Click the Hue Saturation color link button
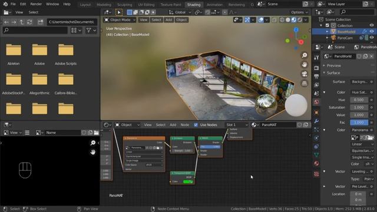This screenshot has height=212, width=377. (360, 92)
